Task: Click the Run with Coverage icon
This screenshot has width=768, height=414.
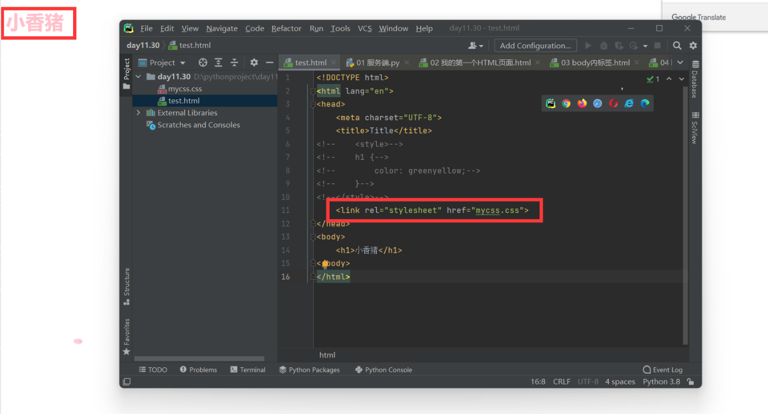Action: click(x=619, y=46)
